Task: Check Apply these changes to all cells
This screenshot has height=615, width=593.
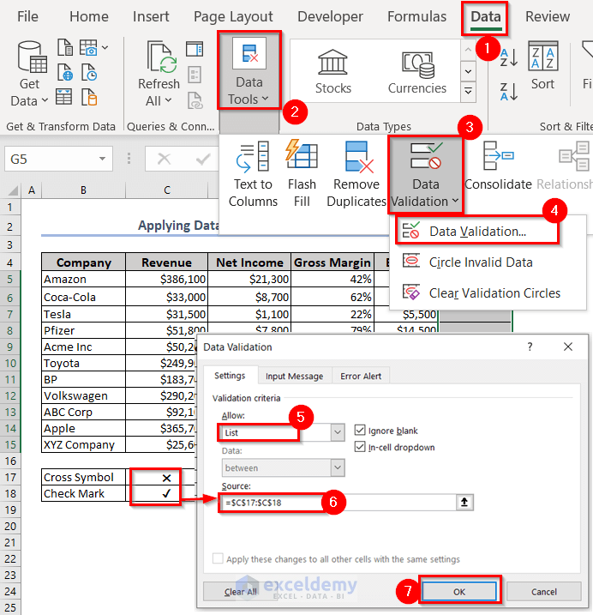Action: point(218,558)
